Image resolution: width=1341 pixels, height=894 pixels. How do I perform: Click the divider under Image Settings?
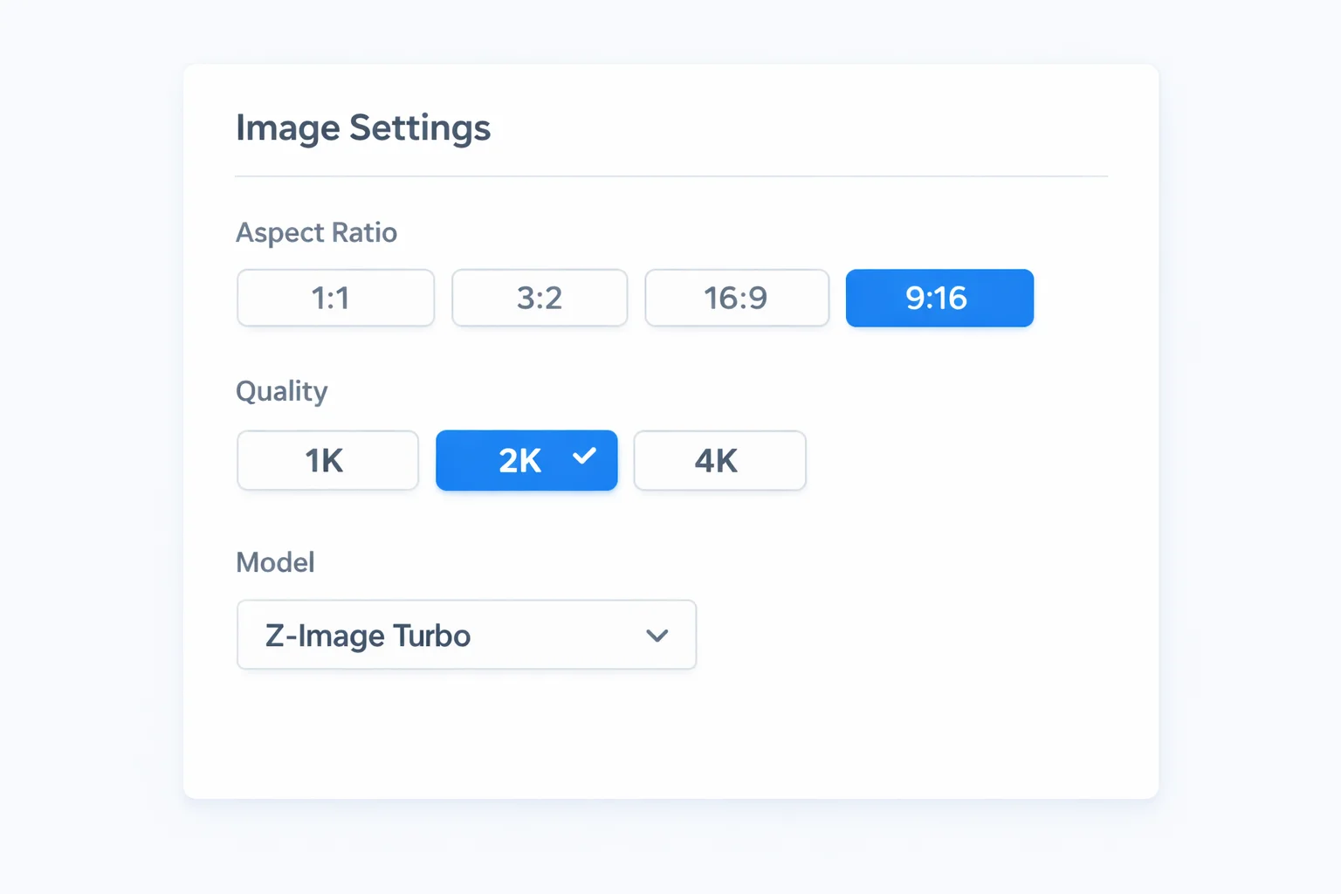click(x=670, y=175)
